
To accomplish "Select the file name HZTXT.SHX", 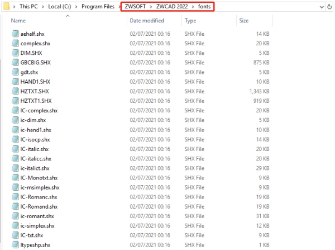I will (x=35, y=91).
